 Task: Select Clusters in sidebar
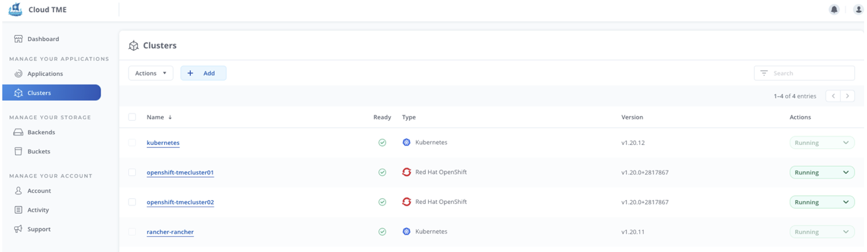[x=52, y=93]
